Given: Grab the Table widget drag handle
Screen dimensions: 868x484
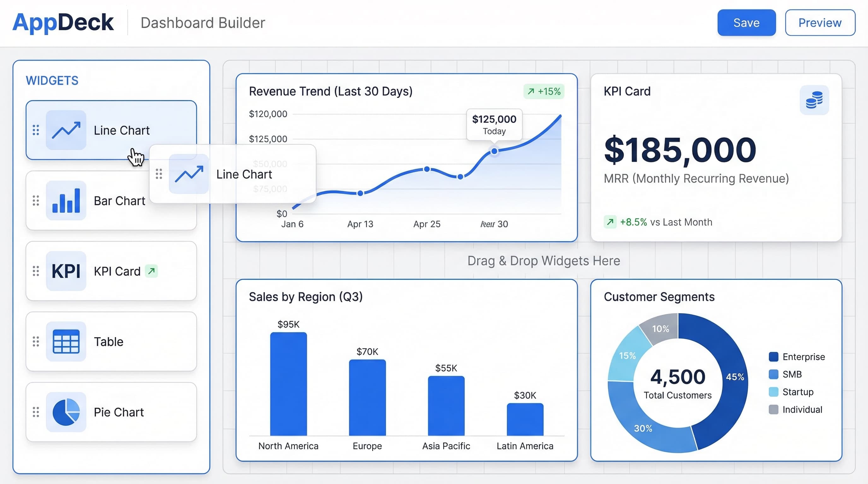Looking at the screenshot, I should click(x=36, y=341).
